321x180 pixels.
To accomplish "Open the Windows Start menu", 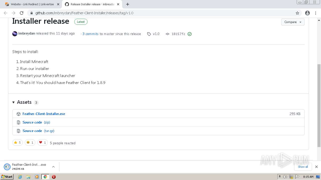I will pos(7,176).
